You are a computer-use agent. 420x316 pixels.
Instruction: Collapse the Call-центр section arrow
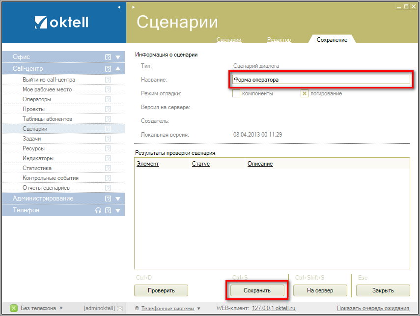118,69
